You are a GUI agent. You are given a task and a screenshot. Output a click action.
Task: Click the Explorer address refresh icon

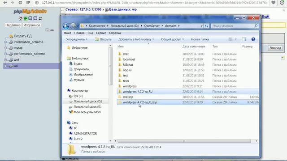point(206,26)
